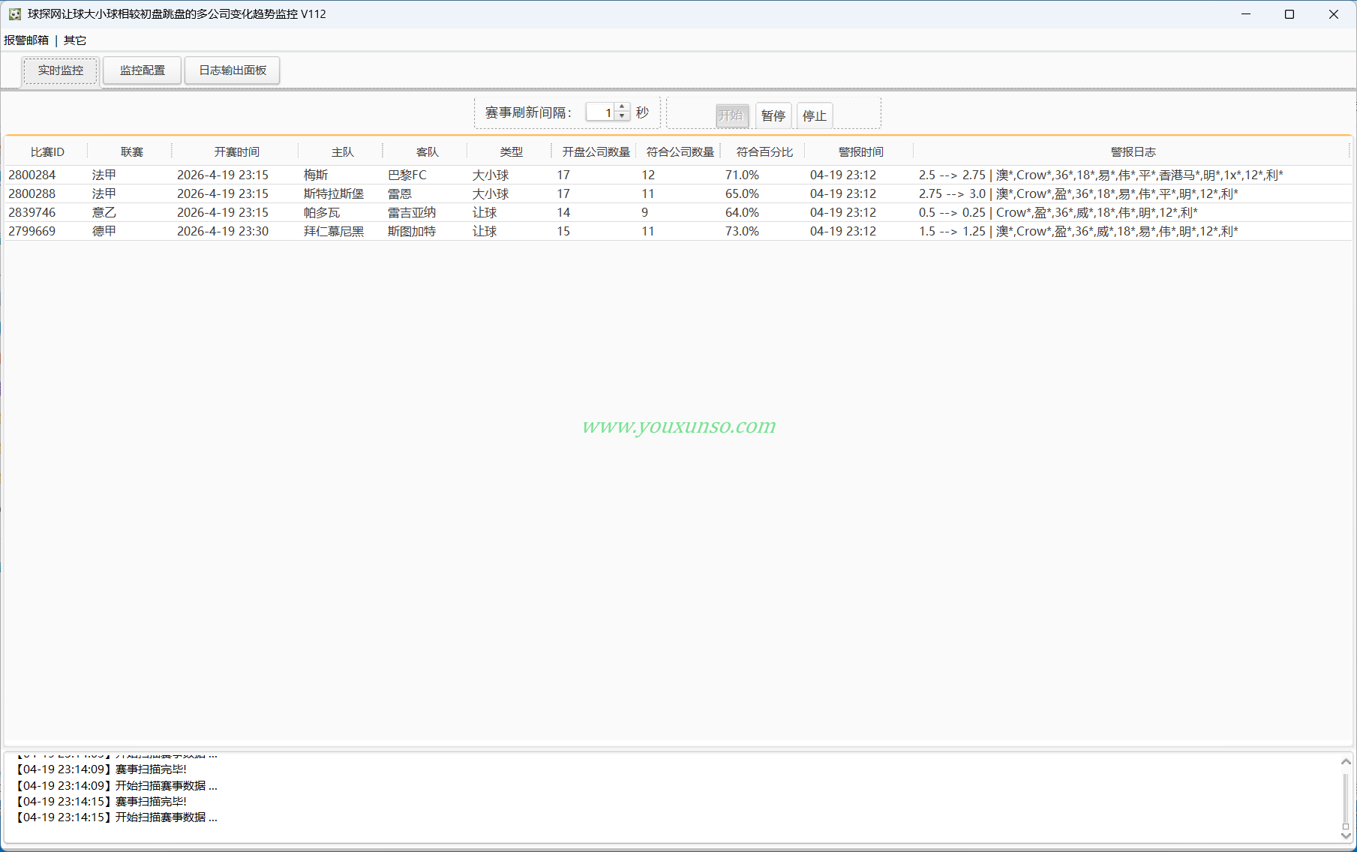The width and height of the screenshot is (1357, 852).
Task: Click the 符合公司数量 column header
Action: point(680,152)
